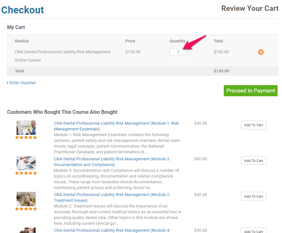Add Module 3 Documentation and Compliance to cart
The height and width of the screenshot is (233, 282).
point(253,161)
